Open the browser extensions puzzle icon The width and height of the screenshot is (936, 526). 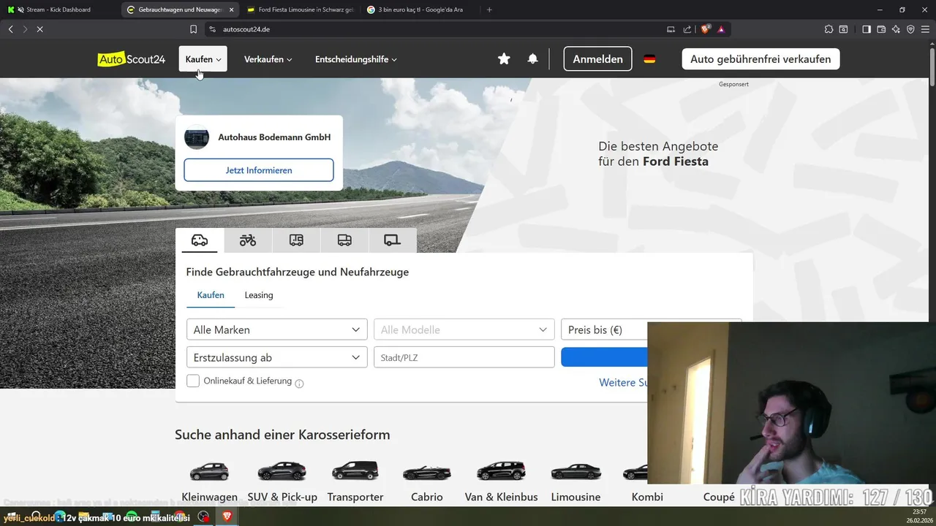click(x=829, y=29)
